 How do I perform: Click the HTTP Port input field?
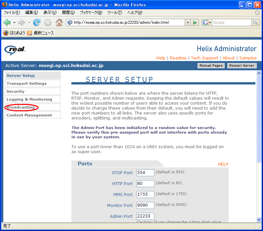145,183
